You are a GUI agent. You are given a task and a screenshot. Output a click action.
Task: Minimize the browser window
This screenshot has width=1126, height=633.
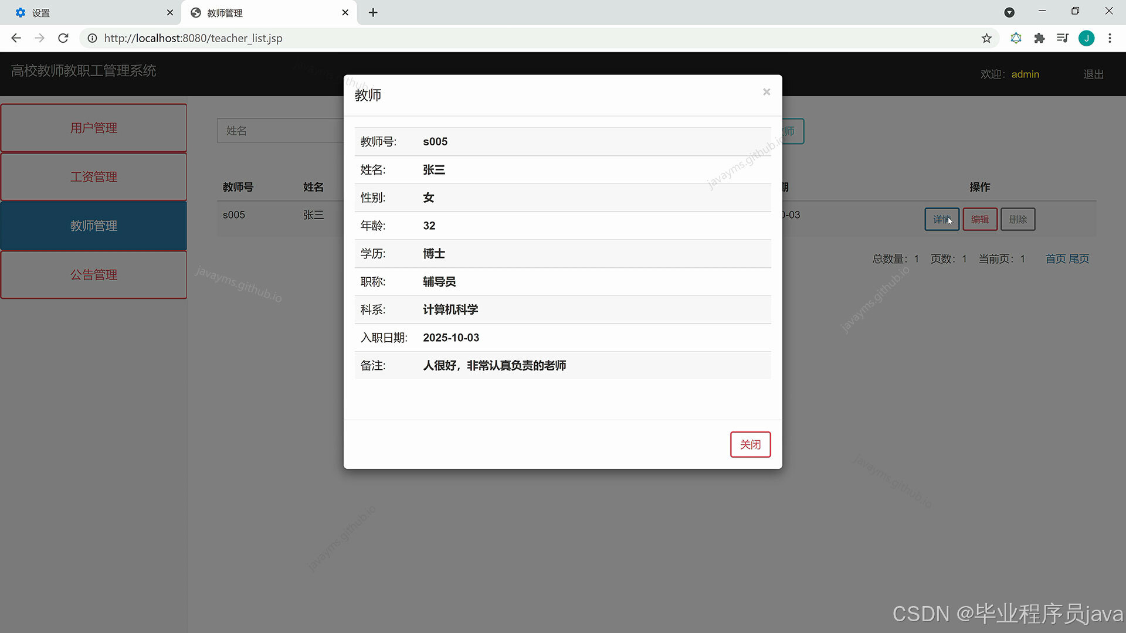coord(1042,11)
